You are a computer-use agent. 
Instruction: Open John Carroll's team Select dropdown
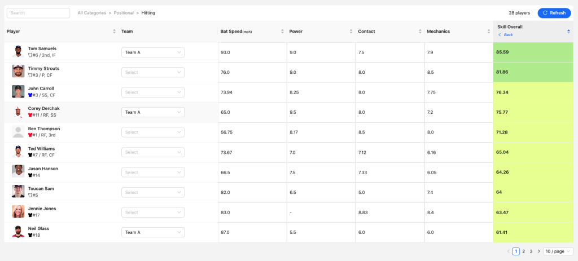pyautogui.click(x=153, y=92)
